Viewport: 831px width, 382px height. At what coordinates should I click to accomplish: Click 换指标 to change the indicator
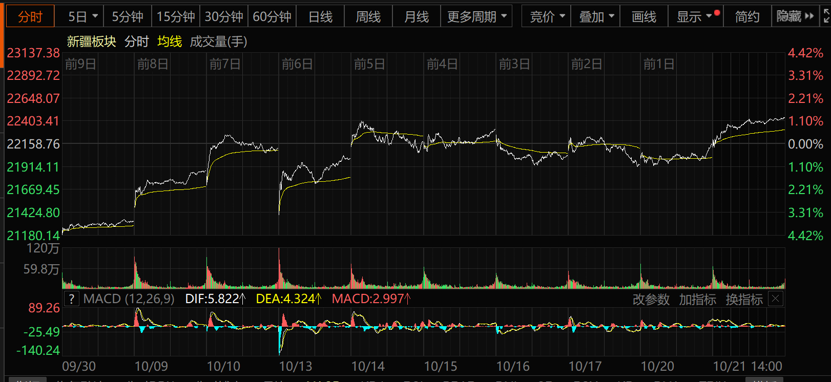click(x=744, y=300)
